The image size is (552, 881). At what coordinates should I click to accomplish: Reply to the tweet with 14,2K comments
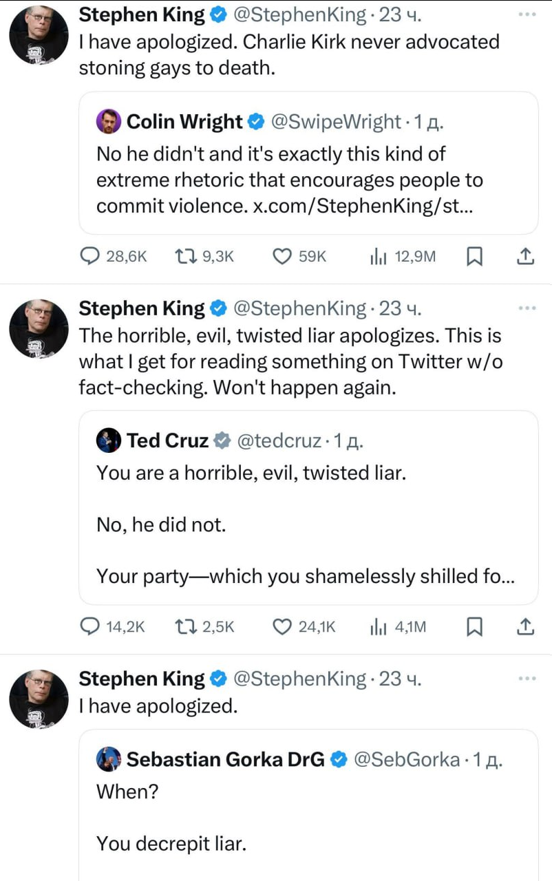point(90,626)
